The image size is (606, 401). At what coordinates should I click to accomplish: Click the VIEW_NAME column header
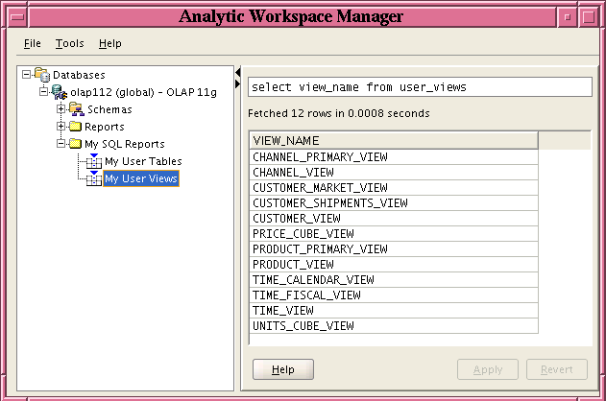pos(393,141)
